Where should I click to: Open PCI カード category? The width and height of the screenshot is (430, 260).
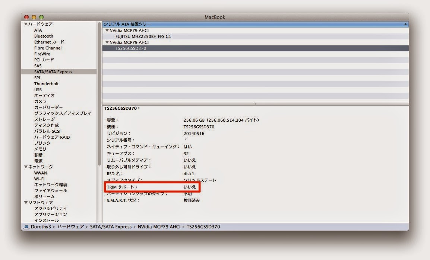coord(44,60)
